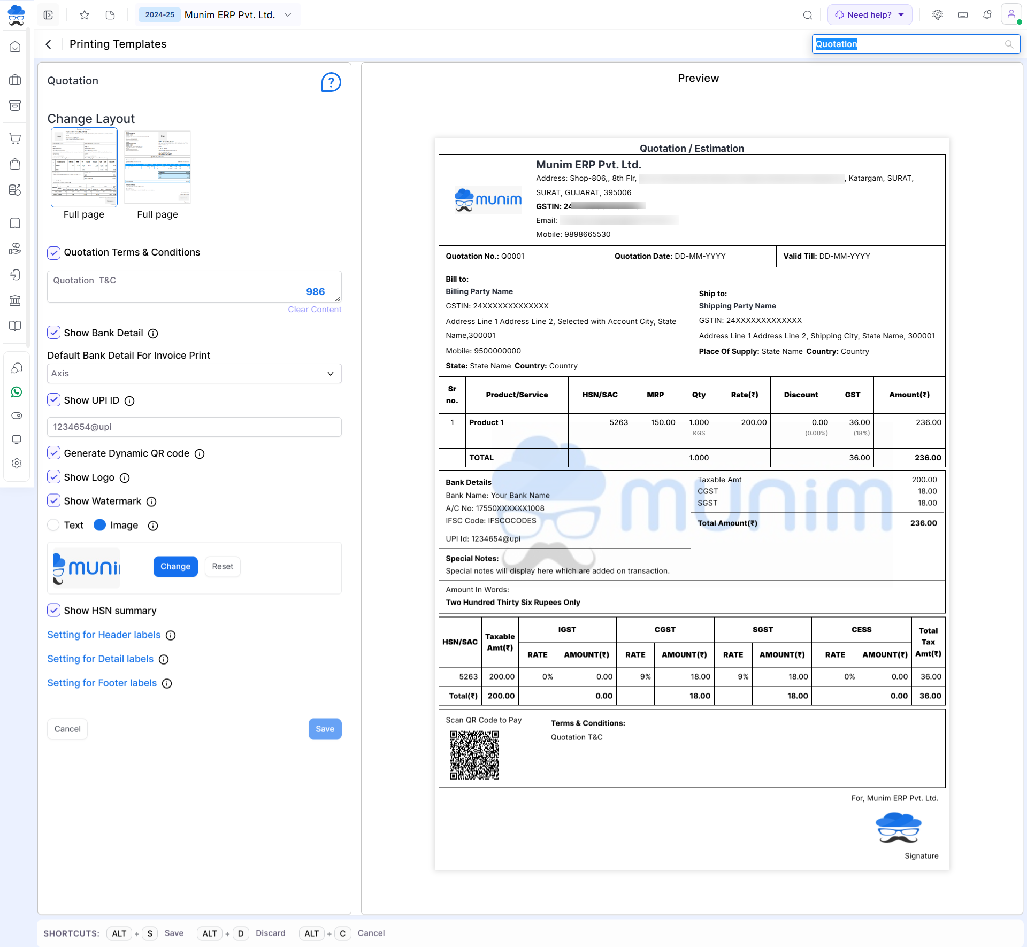Uncheck the Show Bank Detail checkbox
Screen dimensions: 1027x949
53,333
